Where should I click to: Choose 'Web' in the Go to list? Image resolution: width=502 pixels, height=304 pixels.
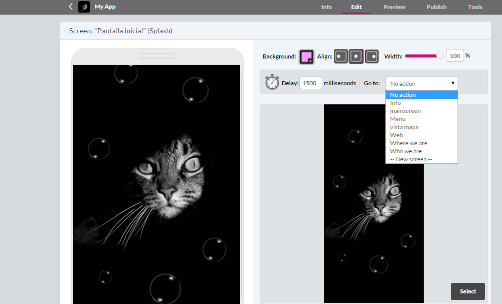[421, 135]
